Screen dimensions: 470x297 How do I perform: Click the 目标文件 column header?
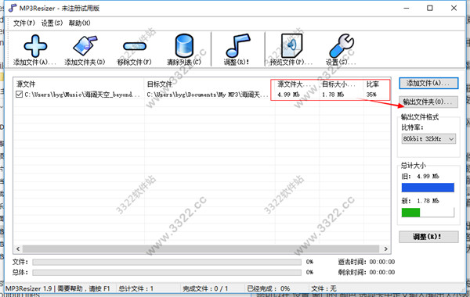click(160, 84)
